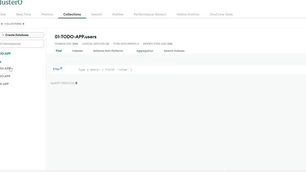This screenshot has height=172, width=306.
Task: Open the Real Time tab
Action: (x=23, y=14)
